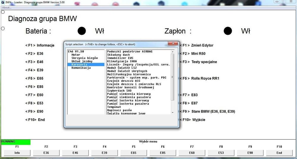Viewport: 297px width, 159px height.
Task: Choose Czujnik deszczu i zmierzchu RLS
Action: pyautogui.click(x=134, y=84)
